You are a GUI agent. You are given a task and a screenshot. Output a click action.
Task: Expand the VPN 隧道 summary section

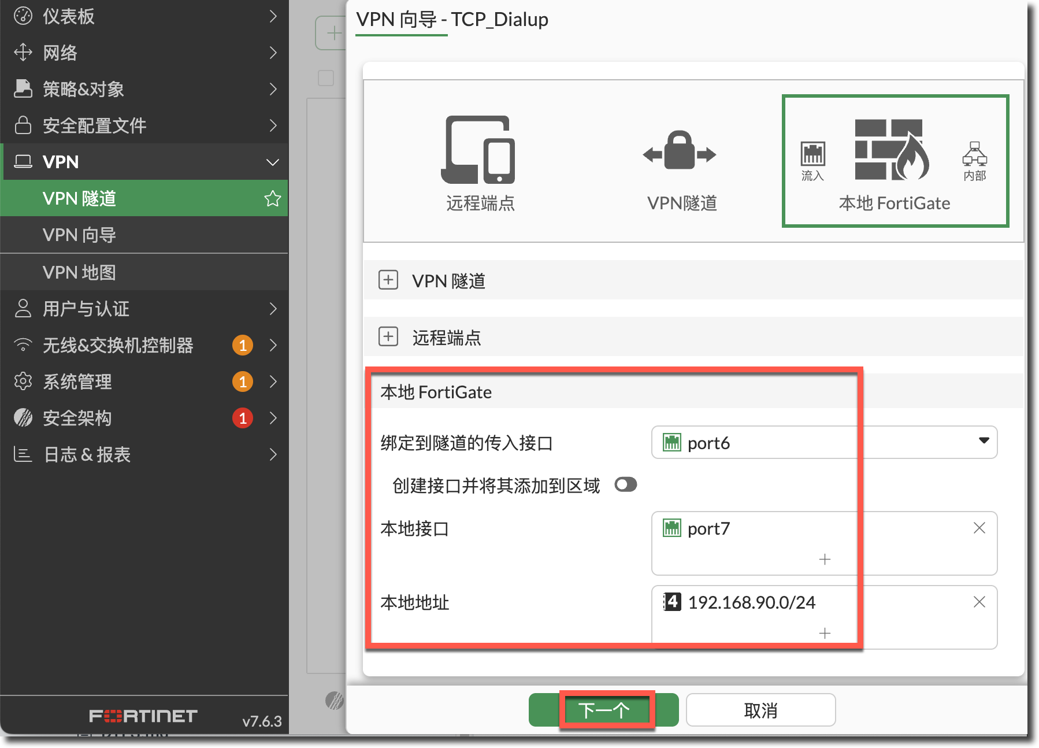click(388, 280)
